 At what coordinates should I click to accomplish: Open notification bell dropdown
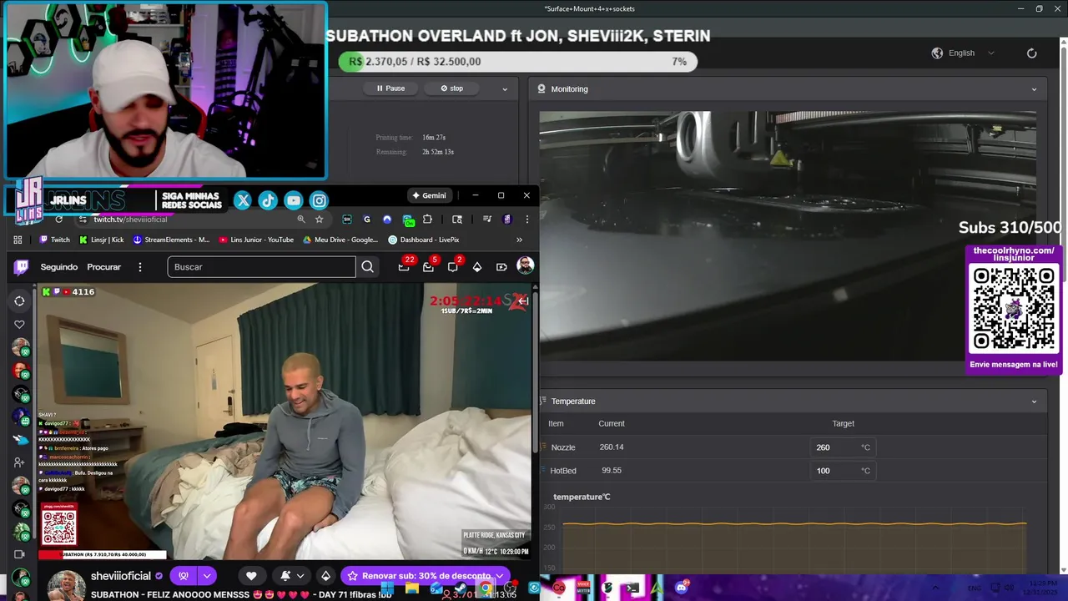(x=290, y=576)
